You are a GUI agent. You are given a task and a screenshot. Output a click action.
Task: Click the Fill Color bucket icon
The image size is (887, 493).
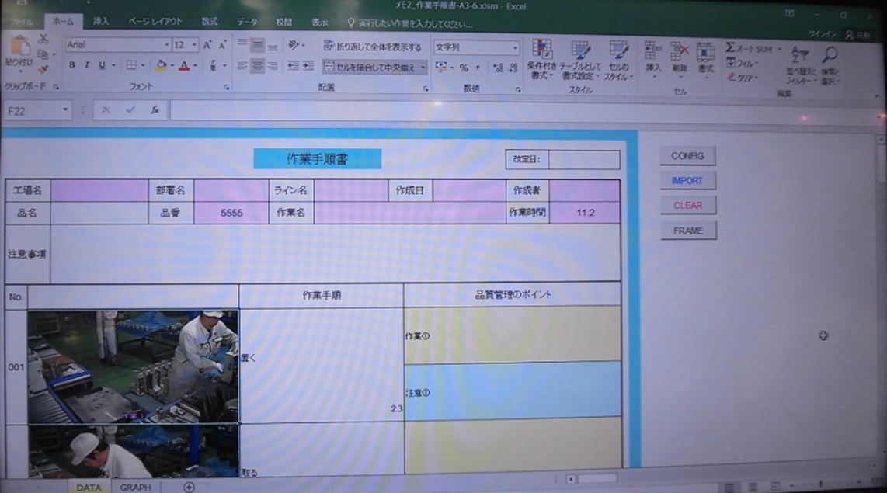point(161,65)
